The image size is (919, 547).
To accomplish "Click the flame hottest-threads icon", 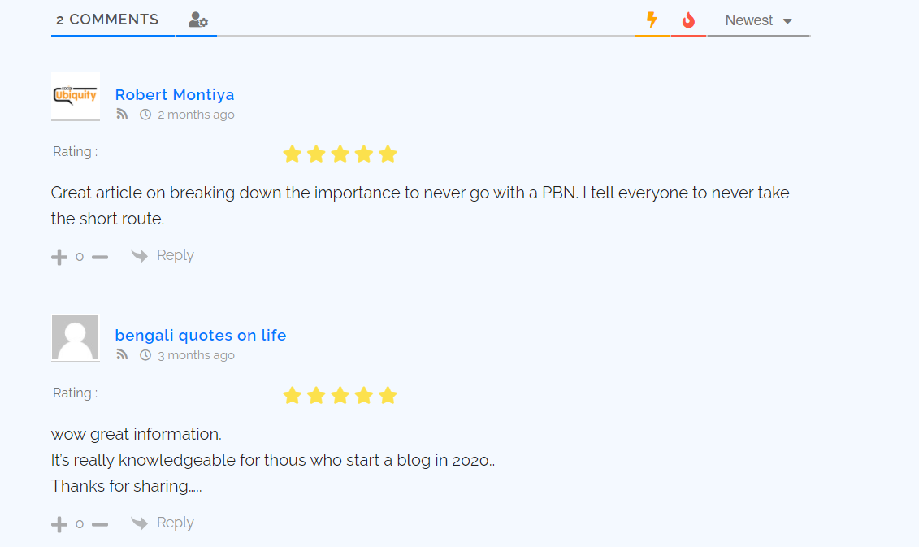I will tap(688, 20).
